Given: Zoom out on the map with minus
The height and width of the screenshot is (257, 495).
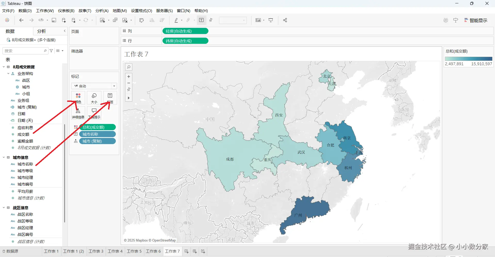Looking at the screenshot, I should [x=129, y=83].
